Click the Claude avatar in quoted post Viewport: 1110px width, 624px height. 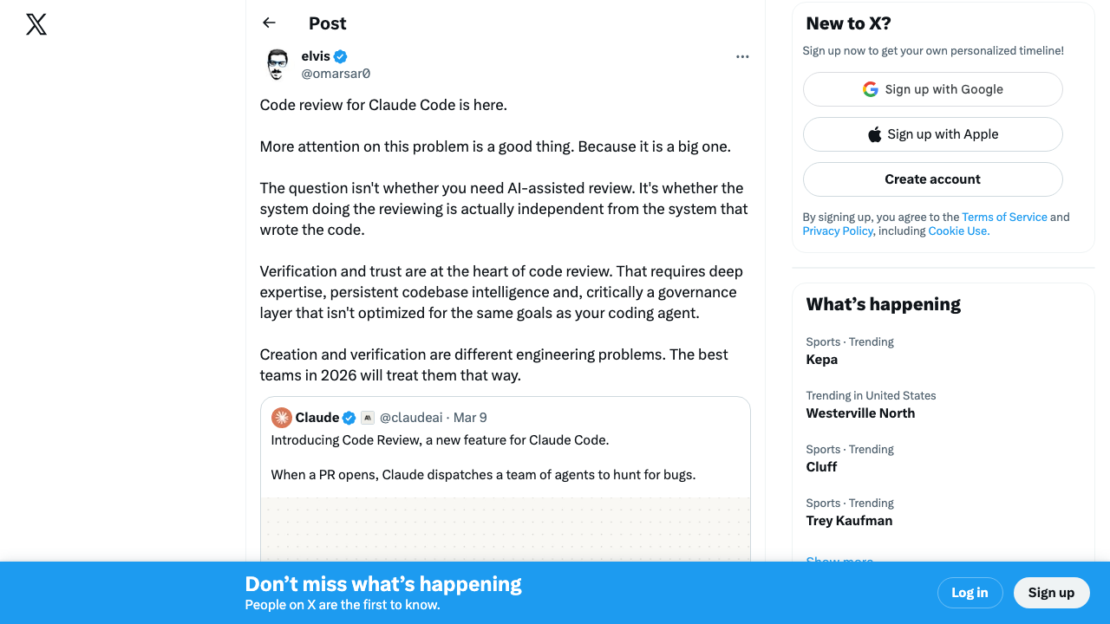pyautogui.click(x=282, y=418)
